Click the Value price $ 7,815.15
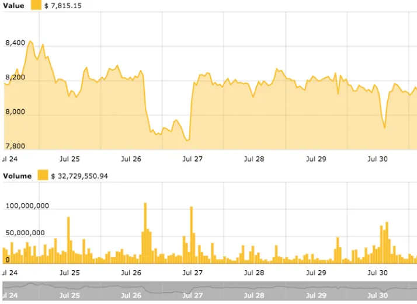The width and height of the screenshot is (417, 304). point(63,6)
